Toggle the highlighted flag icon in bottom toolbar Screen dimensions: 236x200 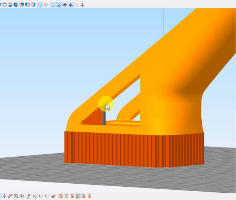click(78, 196)
